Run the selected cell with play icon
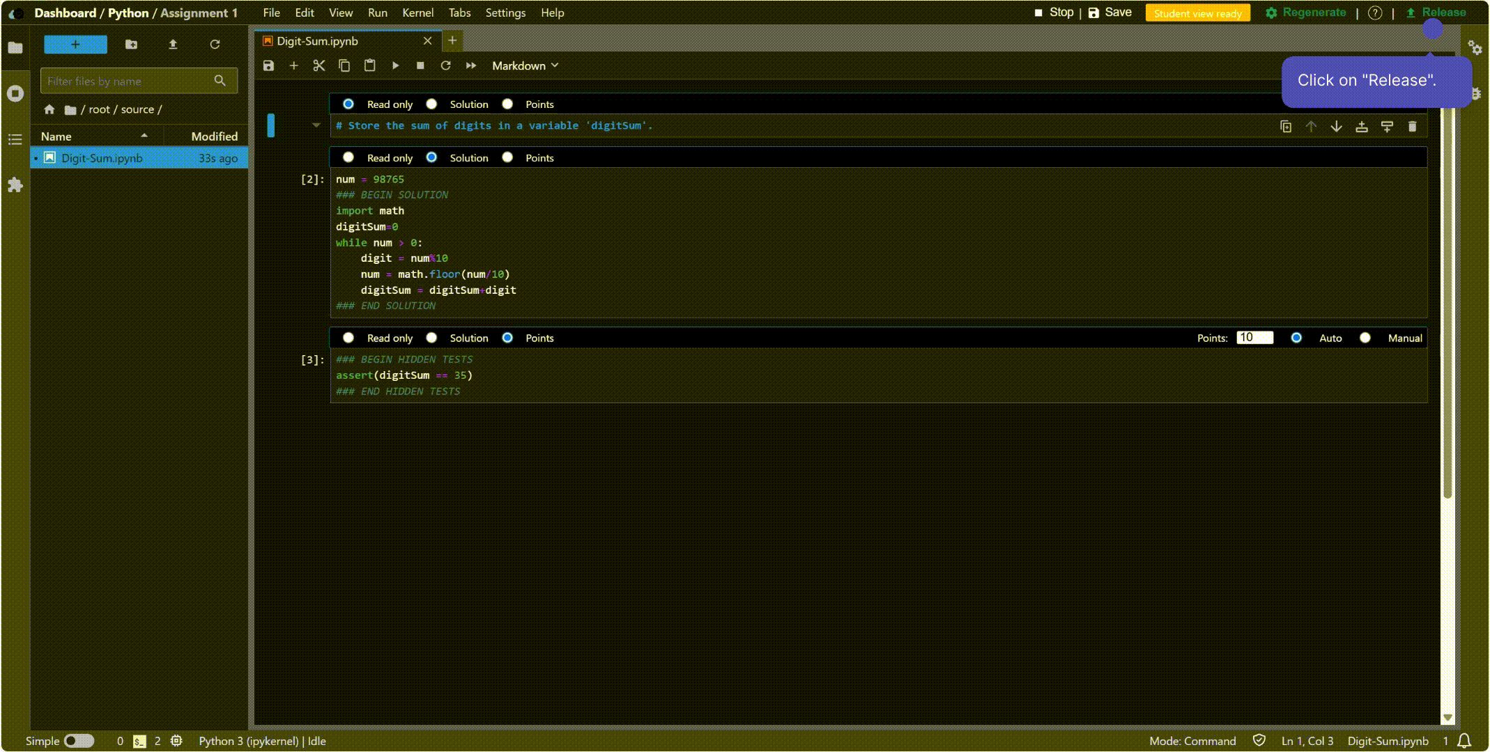 [395, 65]
